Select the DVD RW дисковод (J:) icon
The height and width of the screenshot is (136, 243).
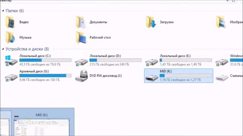(81, 76)
